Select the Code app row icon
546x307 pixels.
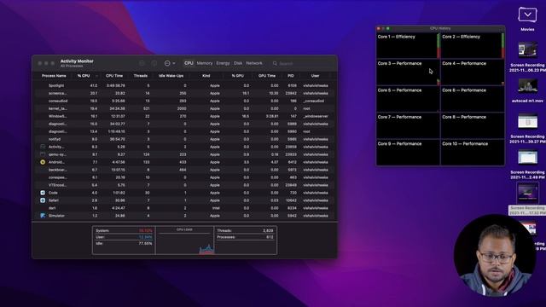point(43,193)
